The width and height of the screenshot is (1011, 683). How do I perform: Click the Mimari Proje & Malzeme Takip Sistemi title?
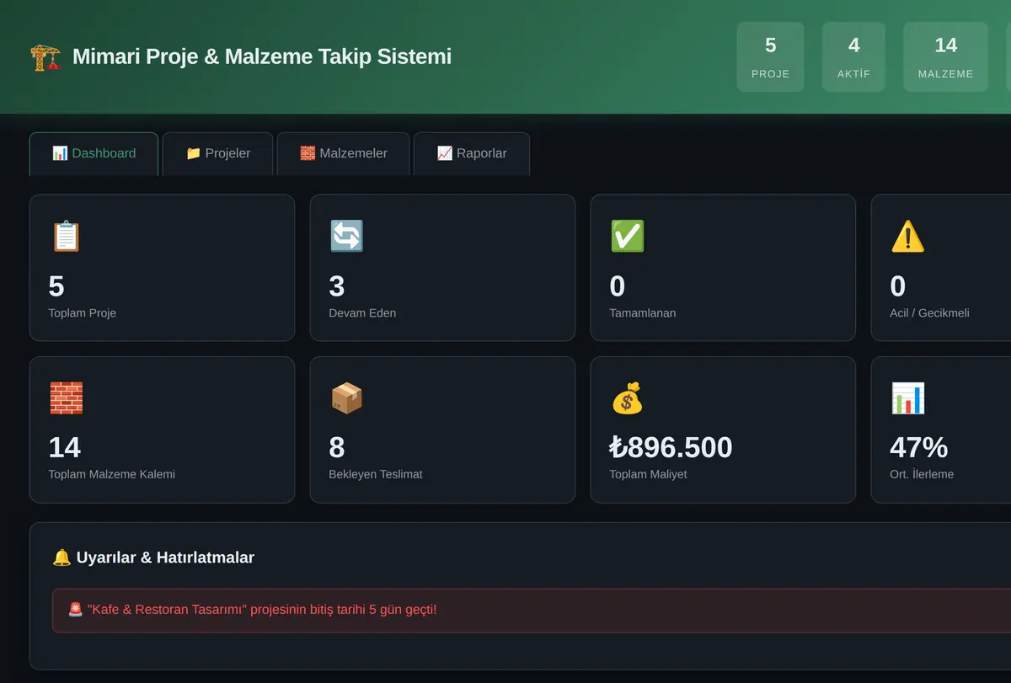(262, 56)
